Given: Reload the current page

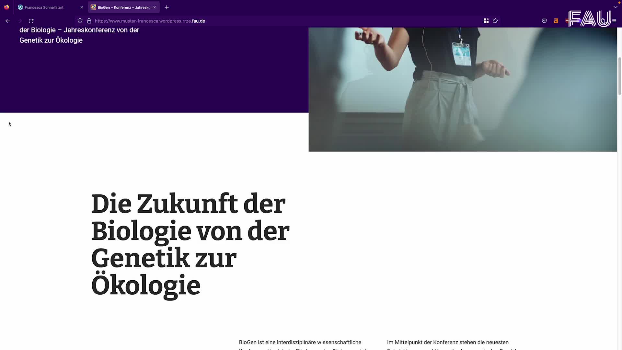Looking at the screenshot, I should [x=31, y=21].
